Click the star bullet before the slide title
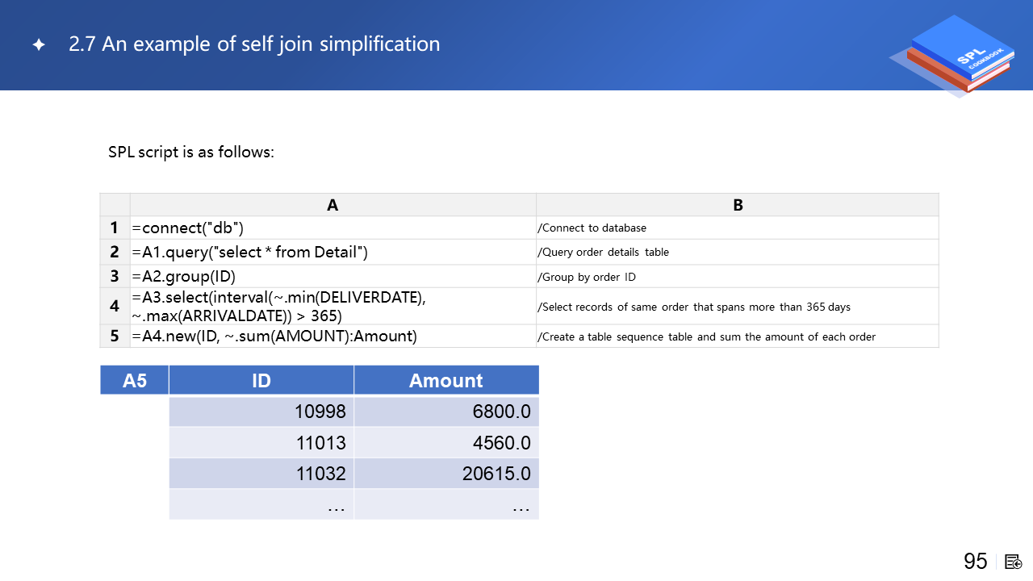This screenshot has height=581, width=1033. pyautogui.click(x=39, y=45)
